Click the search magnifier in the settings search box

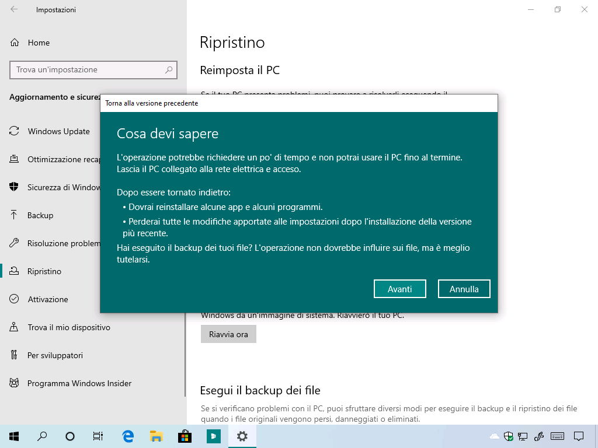click(x=169, y=70)
